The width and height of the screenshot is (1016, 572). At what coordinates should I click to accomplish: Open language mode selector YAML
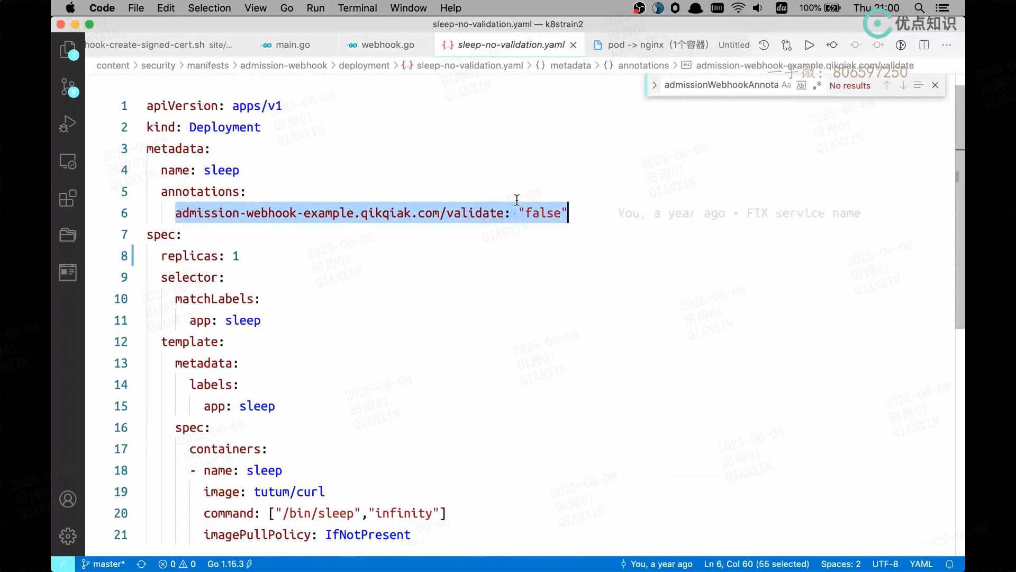(x=921, y=564)
